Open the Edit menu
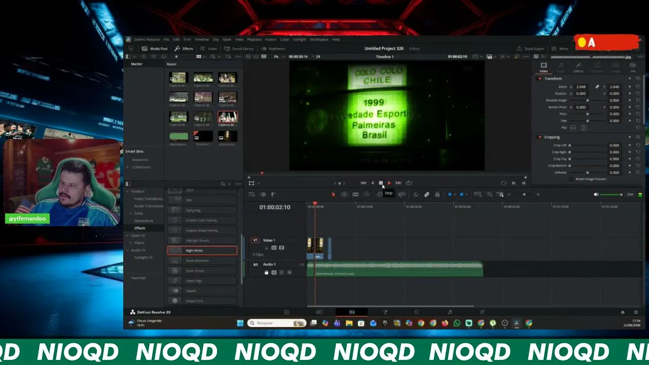649x365 pixels. point(176,40)
